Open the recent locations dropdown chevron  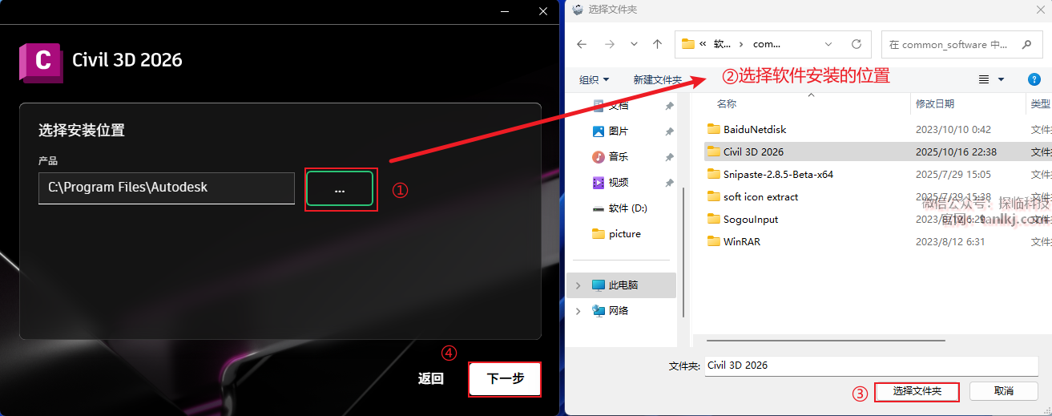635,44
